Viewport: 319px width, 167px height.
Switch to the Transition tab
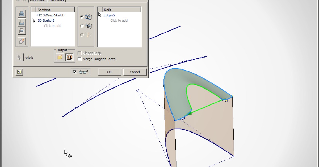56,1
